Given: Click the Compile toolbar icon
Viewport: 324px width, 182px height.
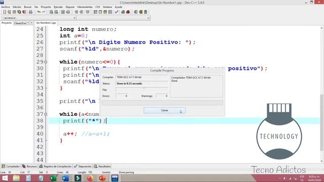Looking at the screenshot, I should (x=95, y=12).
